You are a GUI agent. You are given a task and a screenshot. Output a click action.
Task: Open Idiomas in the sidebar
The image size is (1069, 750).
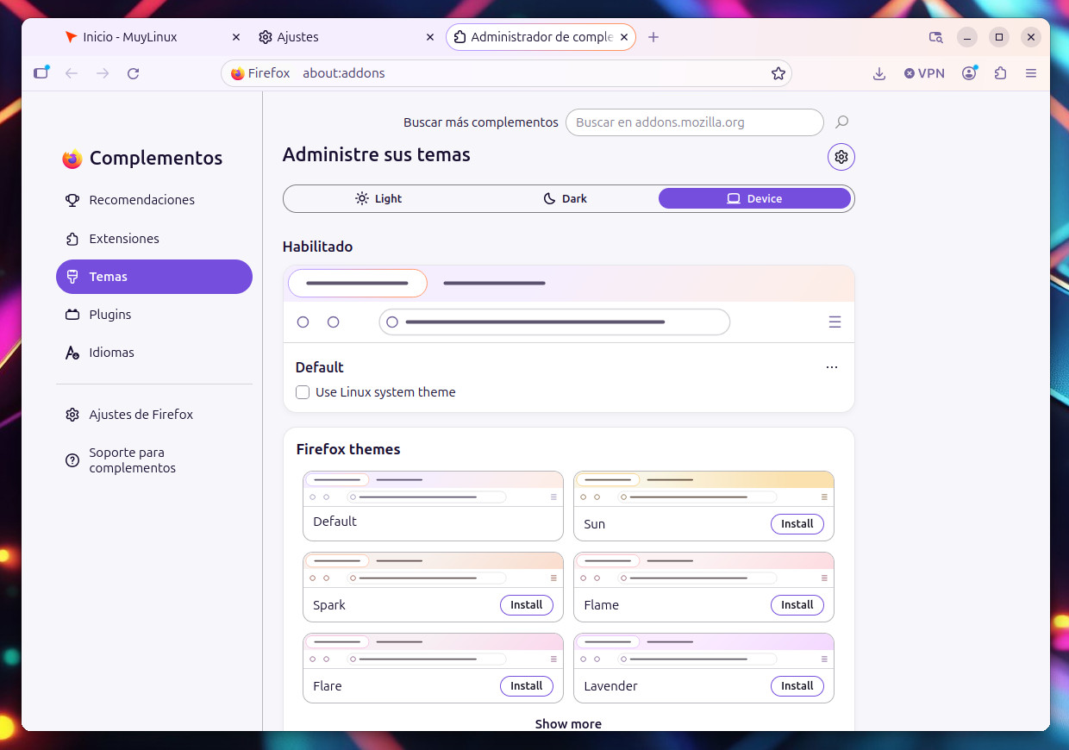[x=154, y=353]
